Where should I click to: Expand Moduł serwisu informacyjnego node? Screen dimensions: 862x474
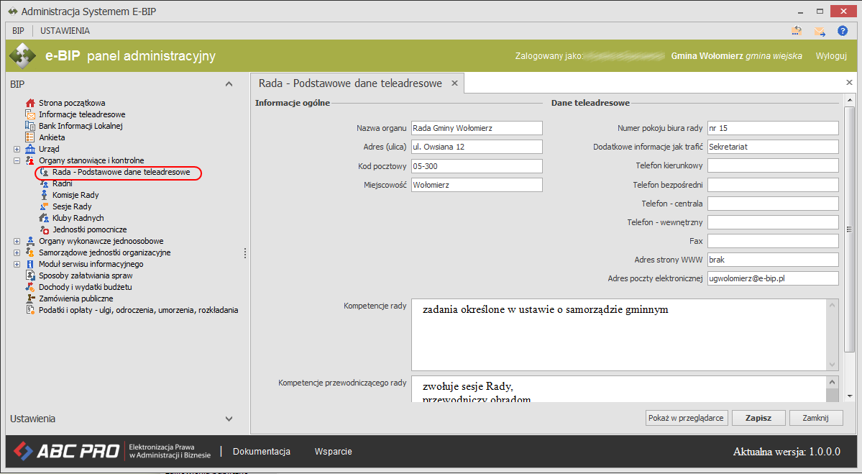click(17, 264)
